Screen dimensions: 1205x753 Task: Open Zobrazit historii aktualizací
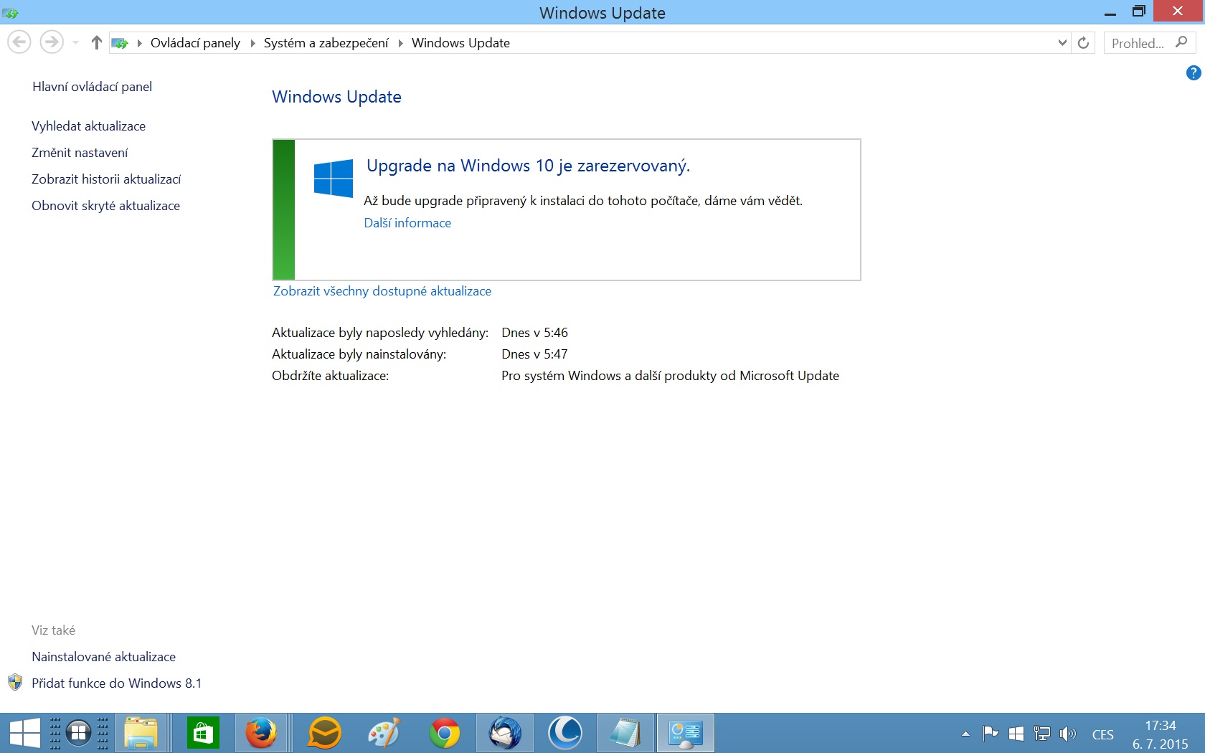pos(106,179)
